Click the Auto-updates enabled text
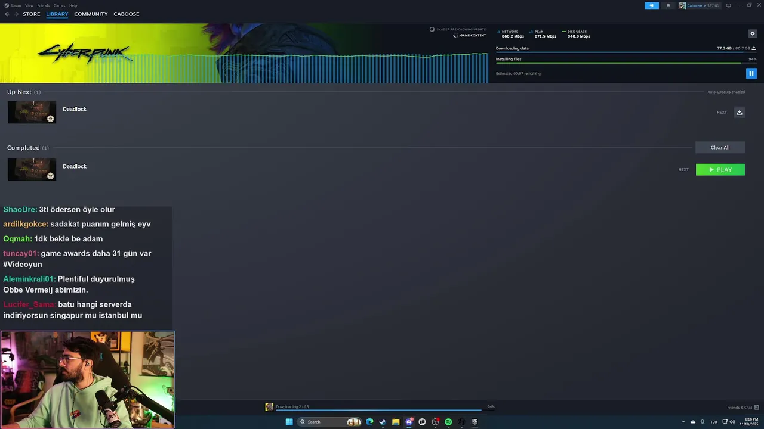The width and height of the screenshot is (764, 429). (x=726, y=92)
